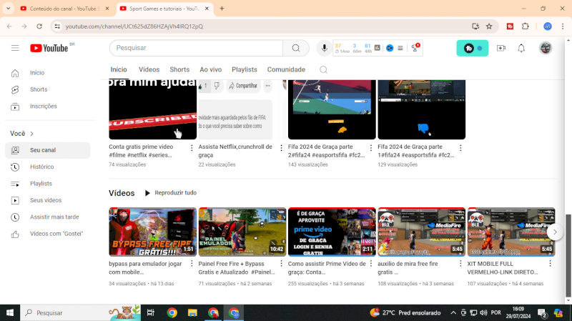
Task: Open the notifications bell
Action: 521,48
